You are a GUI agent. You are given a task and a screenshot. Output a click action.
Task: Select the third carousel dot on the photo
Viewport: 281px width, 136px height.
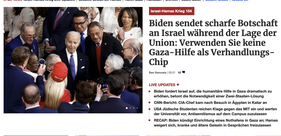point(134,108)
